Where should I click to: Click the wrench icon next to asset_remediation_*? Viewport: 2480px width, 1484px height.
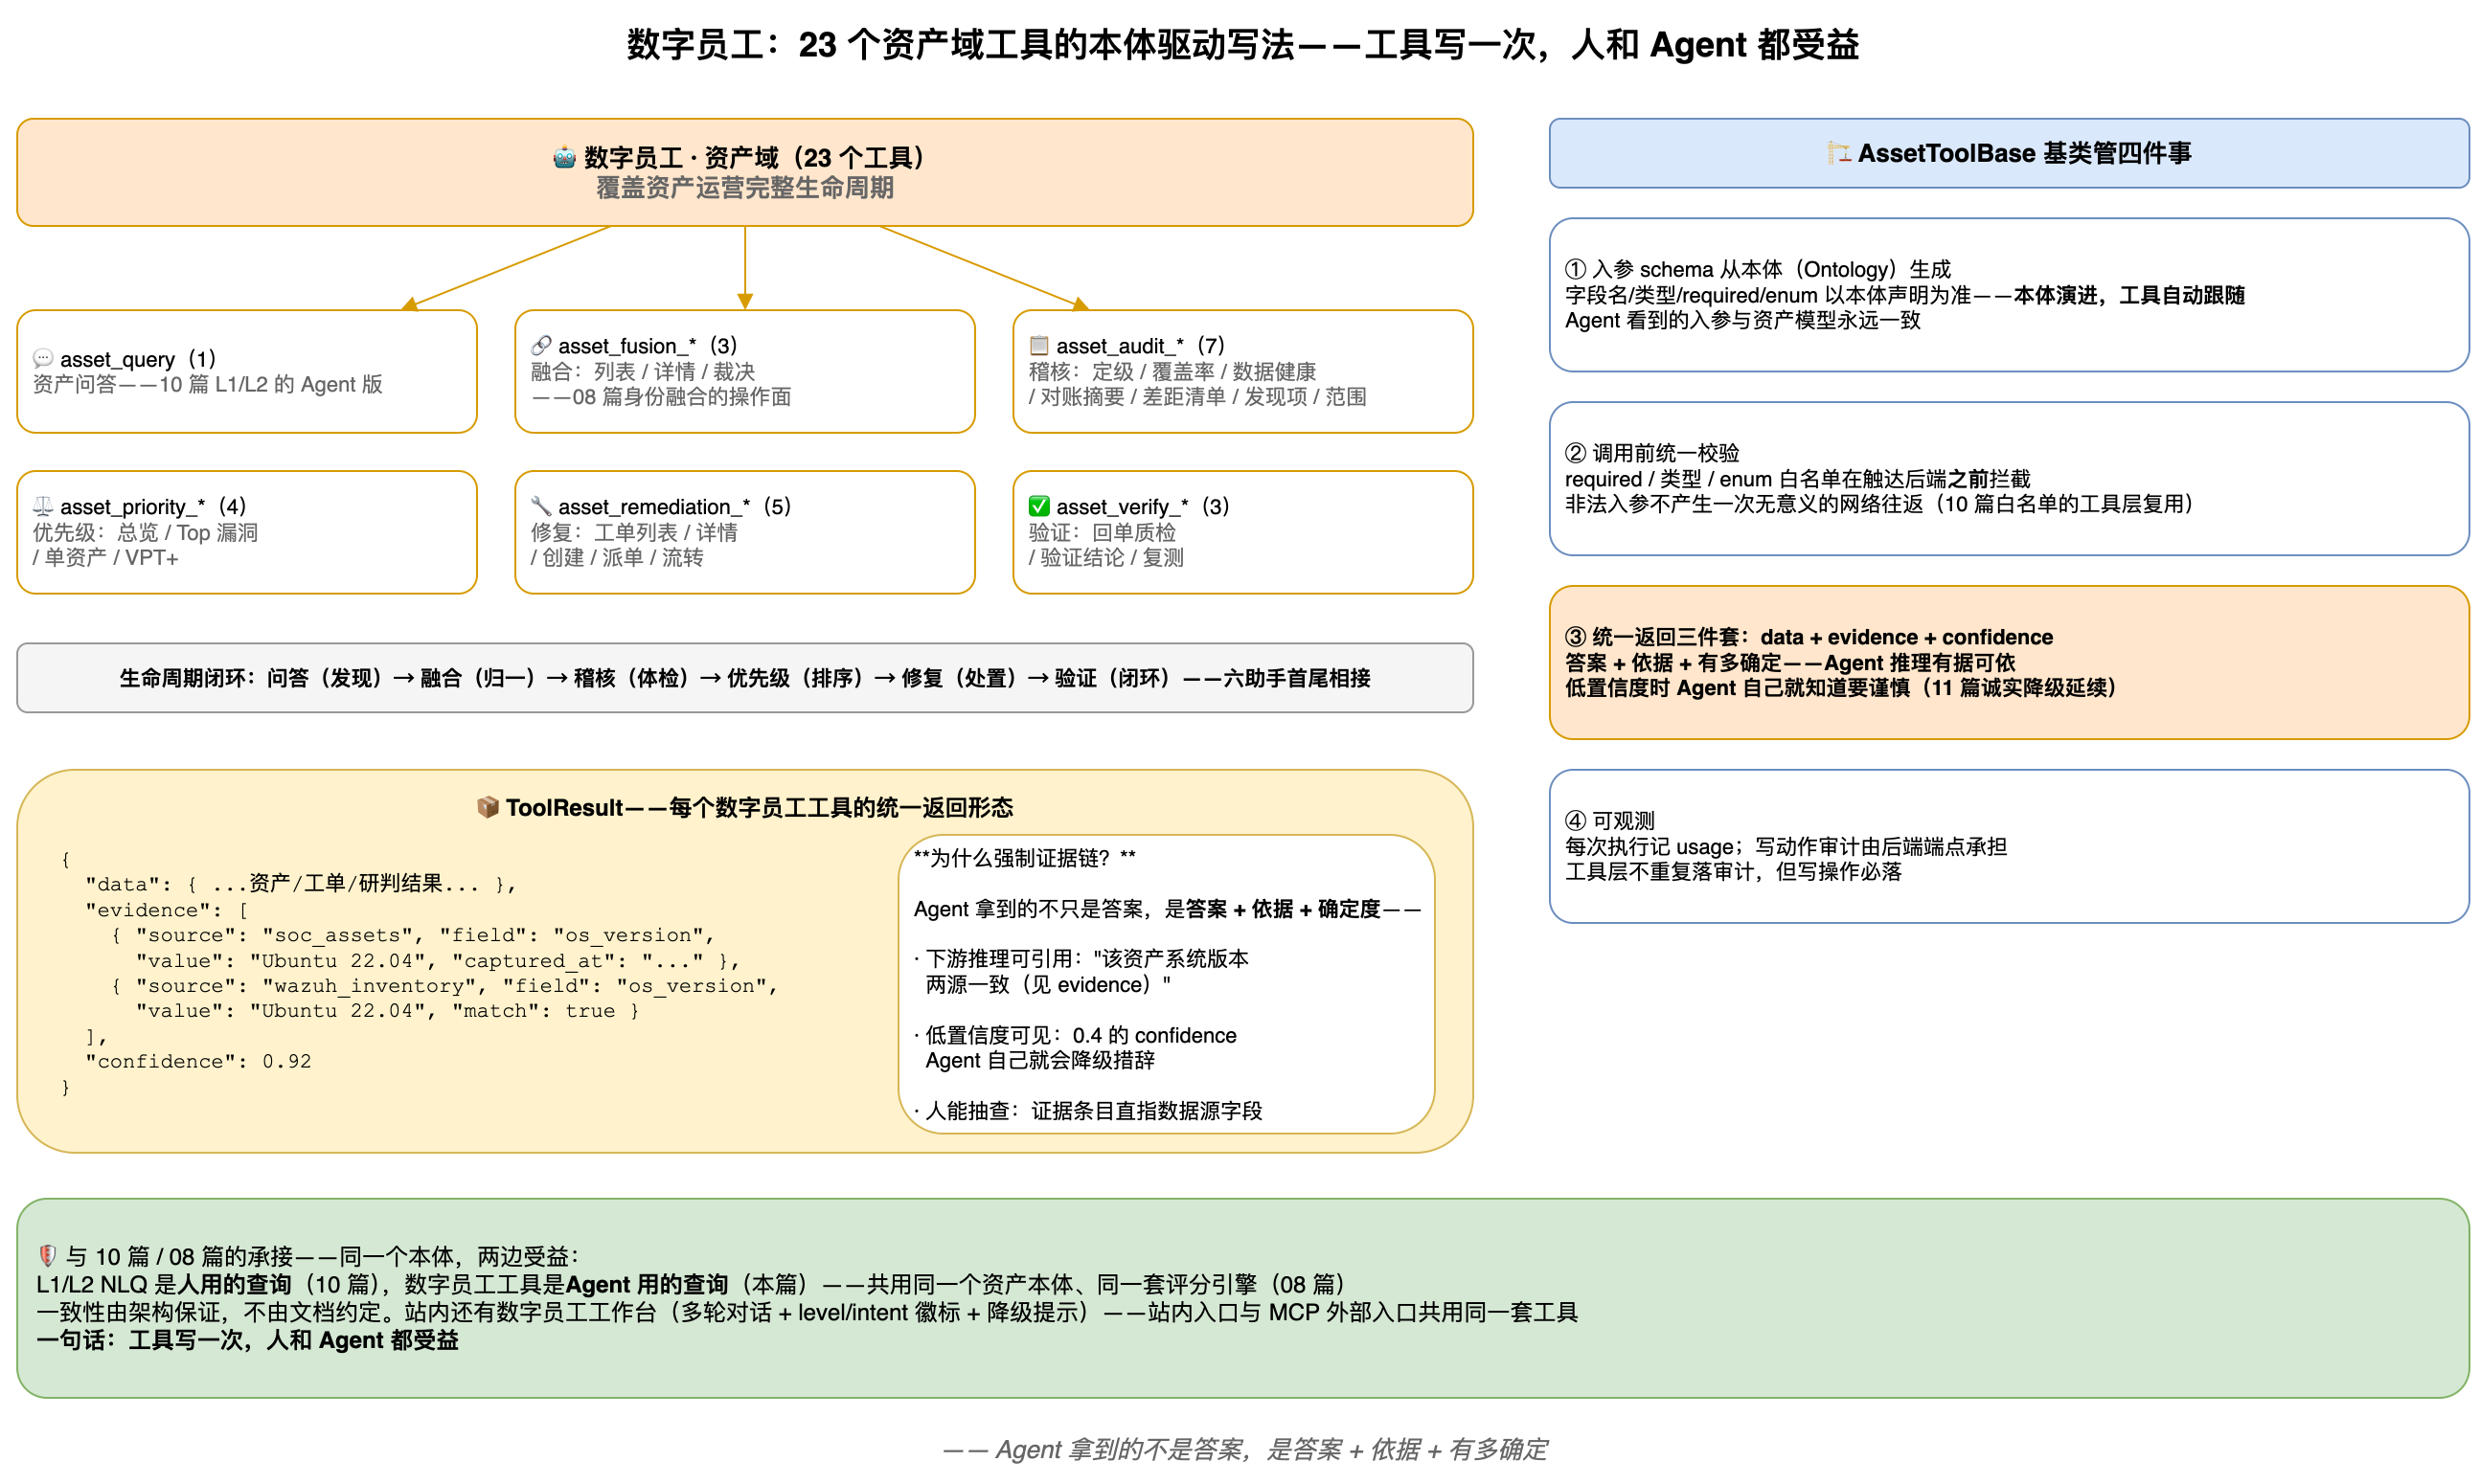[x=541, y=506]
